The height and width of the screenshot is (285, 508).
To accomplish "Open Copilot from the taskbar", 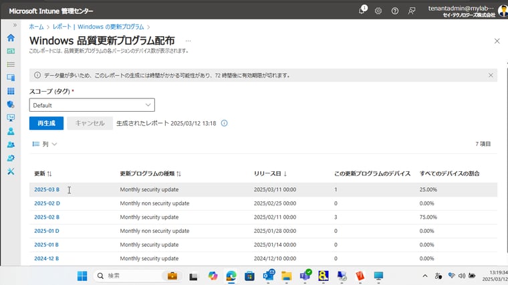I will pos(213,276).
